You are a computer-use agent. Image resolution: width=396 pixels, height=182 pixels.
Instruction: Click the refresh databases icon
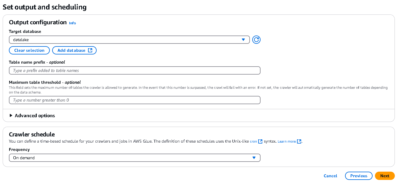coord(256,40)
